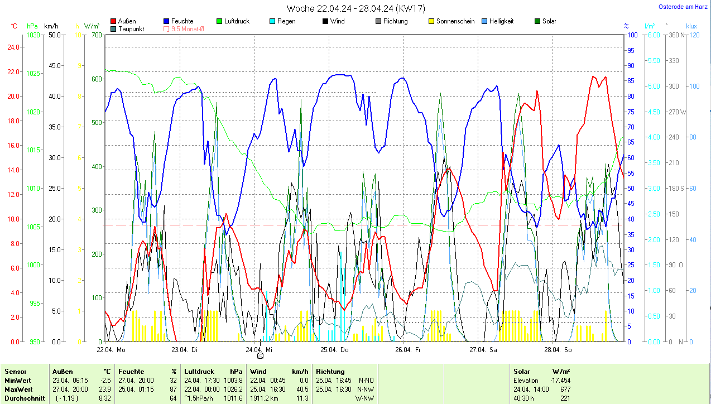
Task: Click the teal Taupunkt legend square
Action: (x=114, y=29)
